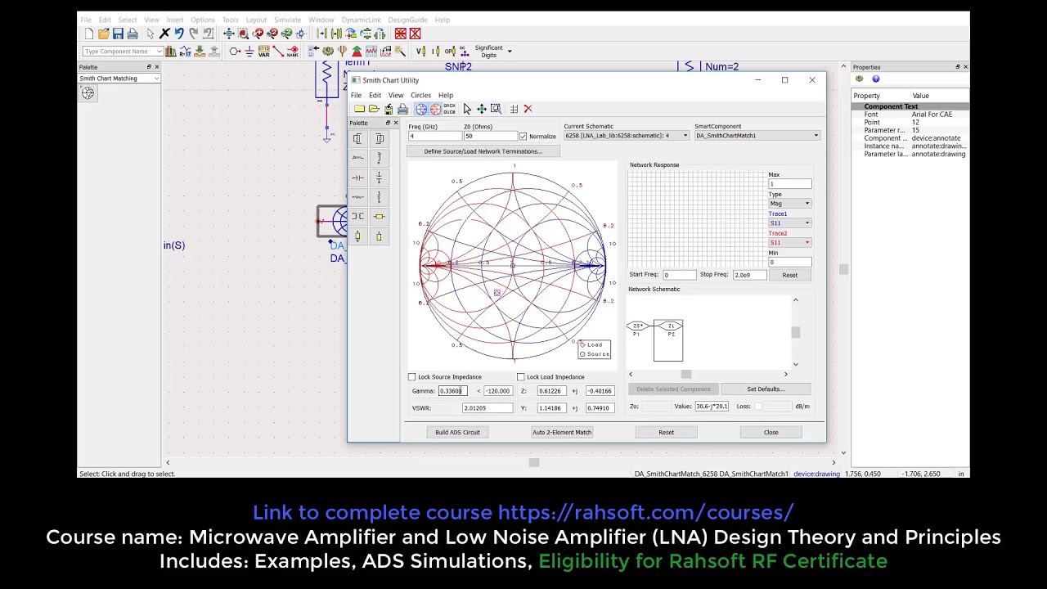Click Define Source/Load Network Terminations button
Image resolution: width=1047 pixels, height=589 pixels.
(x=483, y=151)
